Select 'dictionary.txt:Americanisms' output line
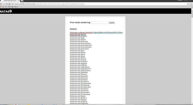The height and width of the screenshot is (105, 193). click(81, 47)
